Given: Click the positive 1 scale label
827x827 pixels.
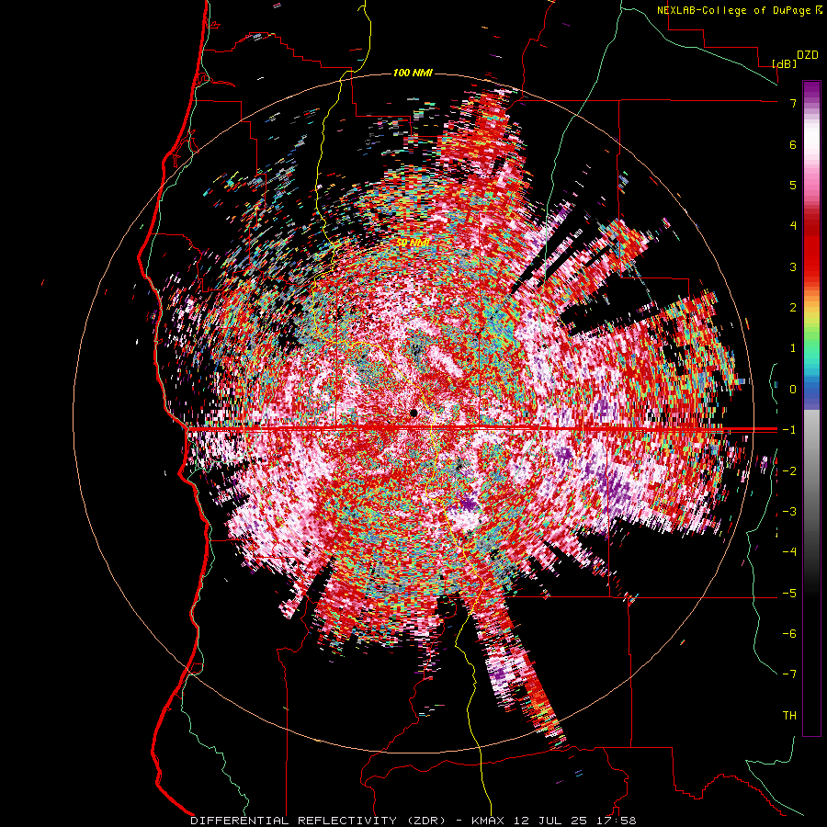Looking at the screenshot, I should (793, 348).
